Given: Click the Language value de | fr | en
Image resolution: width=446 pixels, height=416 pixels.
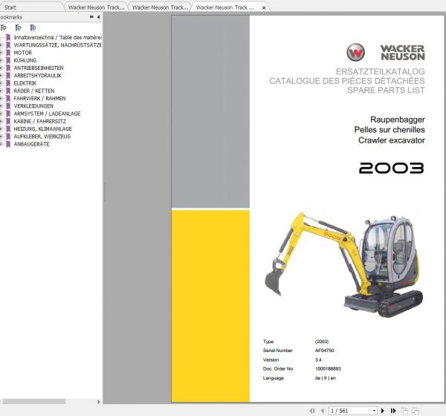Looking at the screenshot, I should [x=326, y=378].
